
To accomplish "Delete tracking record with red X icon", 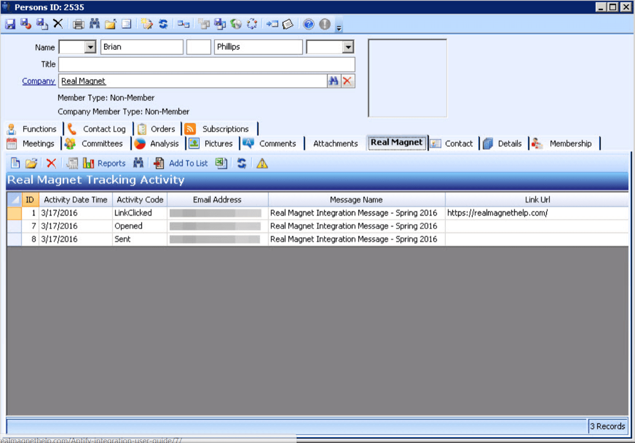I will 51,163.
